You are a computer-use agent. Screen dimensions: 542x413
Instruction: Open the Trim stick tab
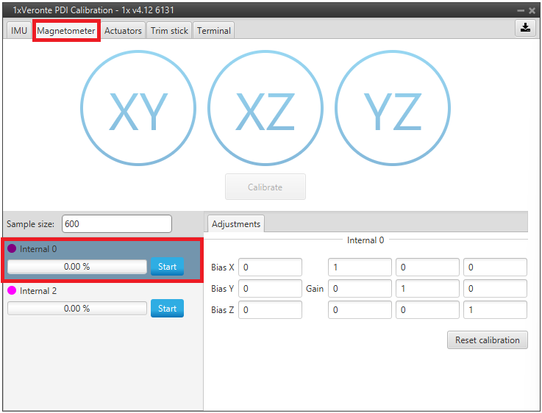click(170, 31)
